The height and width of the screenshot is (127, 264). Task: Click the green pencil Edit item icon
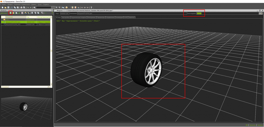click(19, 13)
